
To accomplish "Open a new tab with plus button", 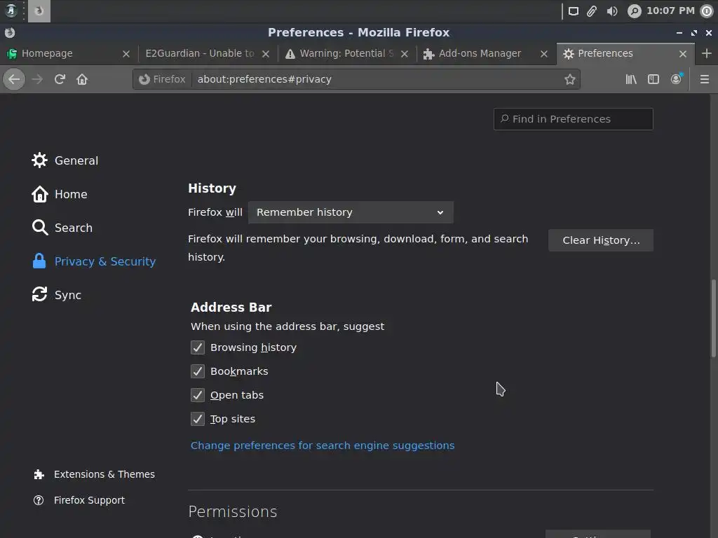I will pos(706,53).
